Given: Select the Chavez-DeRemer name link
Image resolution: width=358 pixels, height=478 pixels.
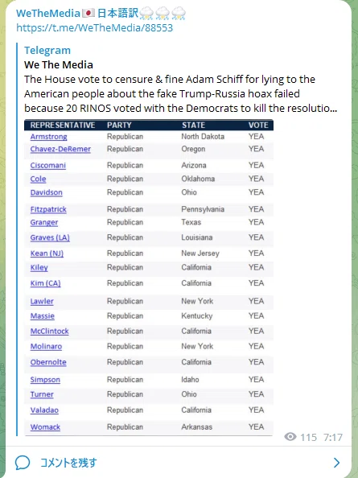Looking at the screenshot, I should tap(60, 149).
